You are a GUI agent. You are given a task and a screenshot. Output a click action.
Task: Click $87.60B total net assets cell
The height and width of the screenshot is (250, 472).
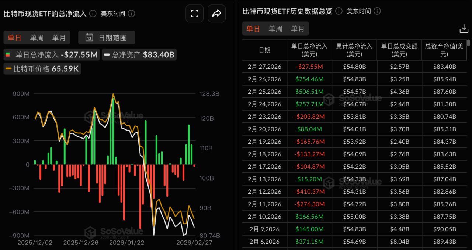pyautogui.click(x=444, y=92)
